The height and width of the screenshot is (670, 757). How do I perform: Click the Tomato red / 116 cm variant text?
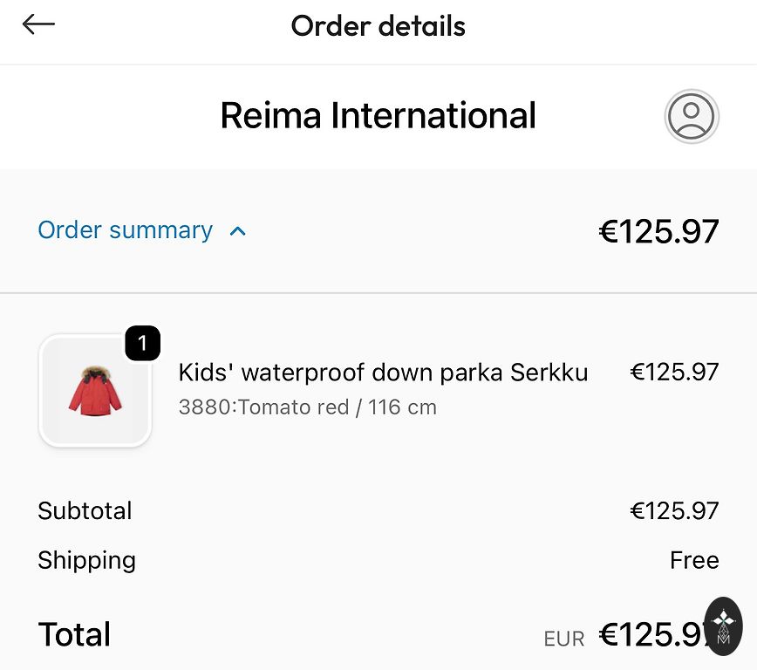pos(307,407)
